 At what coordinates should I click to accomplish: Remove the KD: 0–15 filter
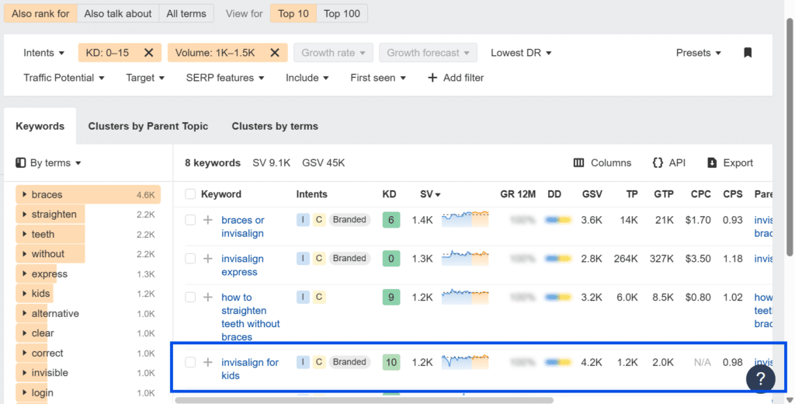coord(148,53)
